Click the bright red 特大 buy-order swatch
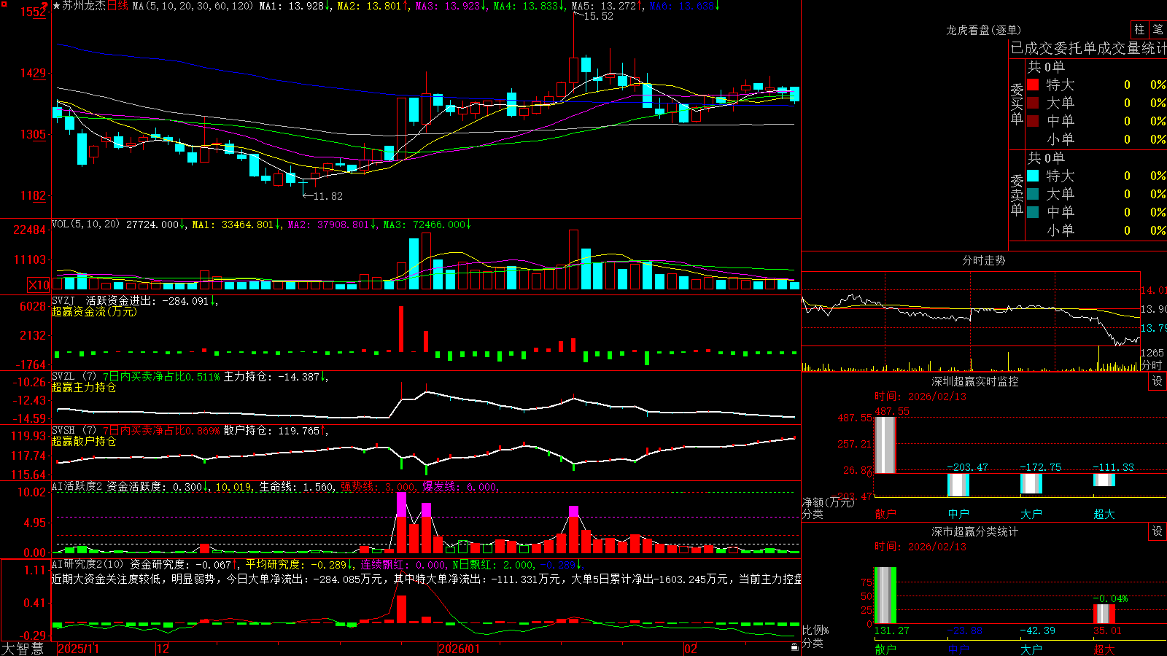This screenshot has height=656, width=1167. [1033, 85]
